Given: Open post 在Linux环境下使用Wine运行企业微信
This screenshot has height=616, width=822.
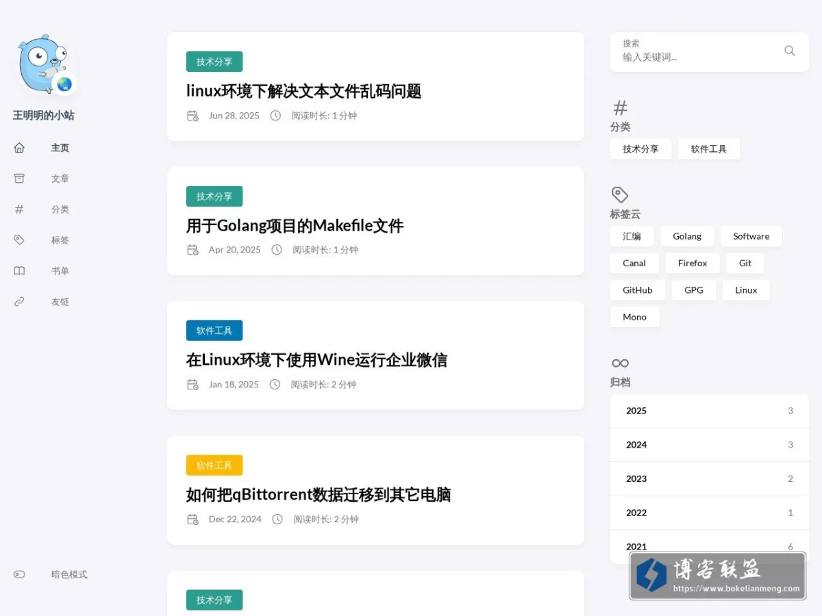Looking at the screenshot, I should pyautogui.click(x=316, y=360).
